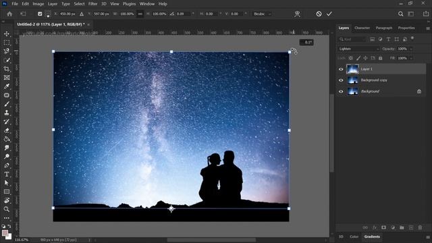Select the Rectangle shape tool
Image resolution: width=432 pixels, height=243 pixels.
(x=7, y=192)
